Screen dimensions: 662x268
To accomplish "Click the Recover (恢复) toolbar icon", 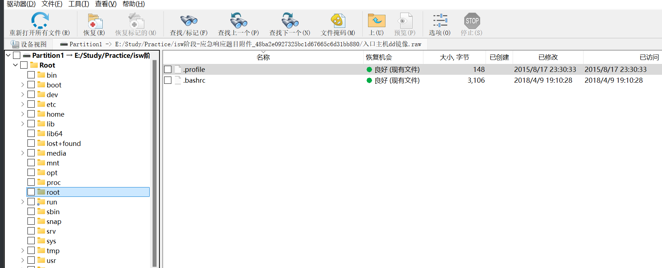I will tap(95, 21).
